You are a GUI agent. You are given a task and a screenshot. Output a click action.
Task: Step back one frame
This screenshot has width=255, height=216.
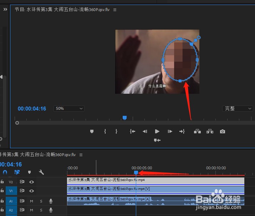(x=145, y=131)
